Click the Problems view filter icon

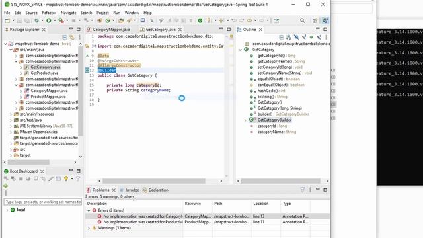click(x=303, y=190)
